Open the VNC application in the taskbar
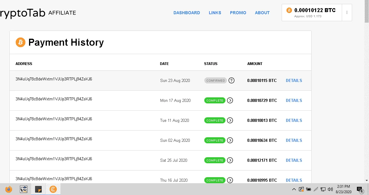Screen dimensions: 369x195 click(24, 189)
